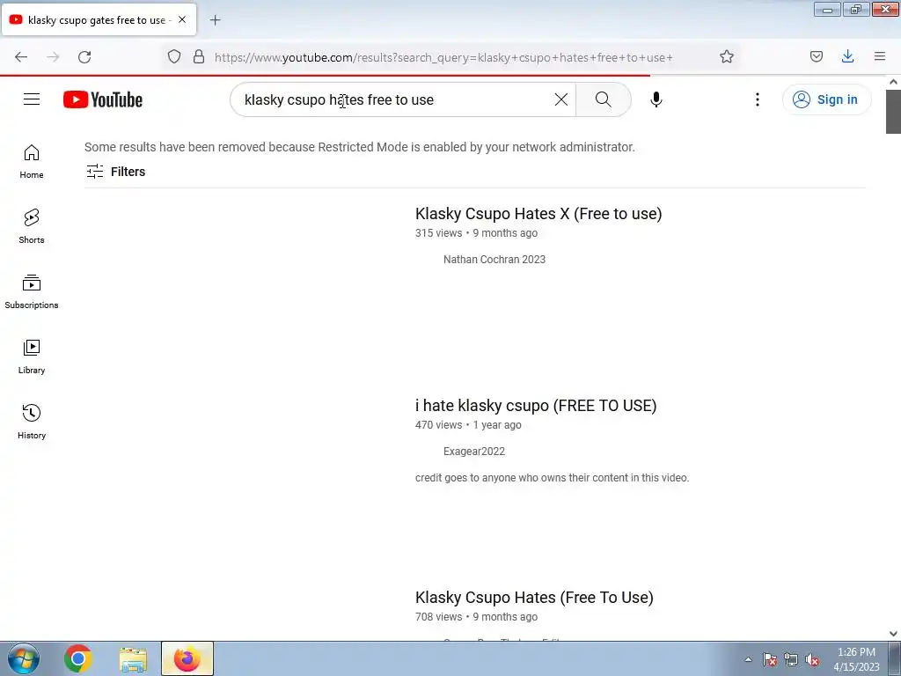This screenshot has height=676, width=901.
Task: Click the scrollbar down arrow
Action: tap(894, 634)
